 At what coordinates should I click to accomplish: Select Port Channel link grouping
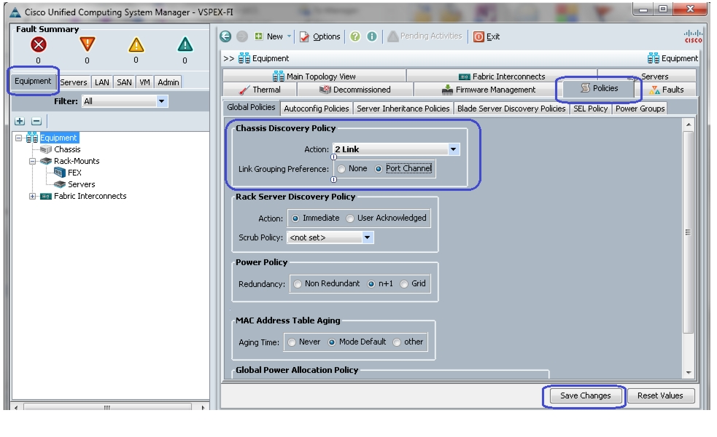[379, 169]
